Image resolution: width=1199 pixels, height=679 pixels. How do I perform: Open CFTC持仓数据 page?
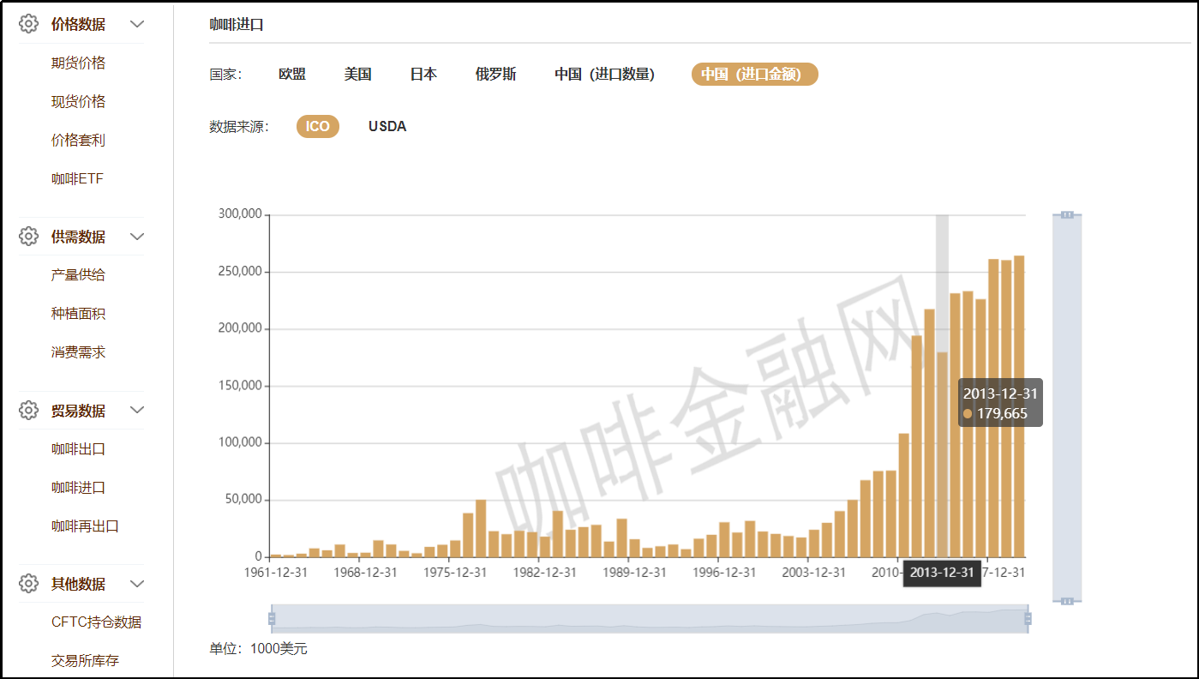pyautogui.click(x=96, y=622)
